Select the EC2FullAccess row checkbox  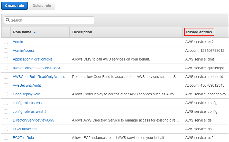click(6, 129)
